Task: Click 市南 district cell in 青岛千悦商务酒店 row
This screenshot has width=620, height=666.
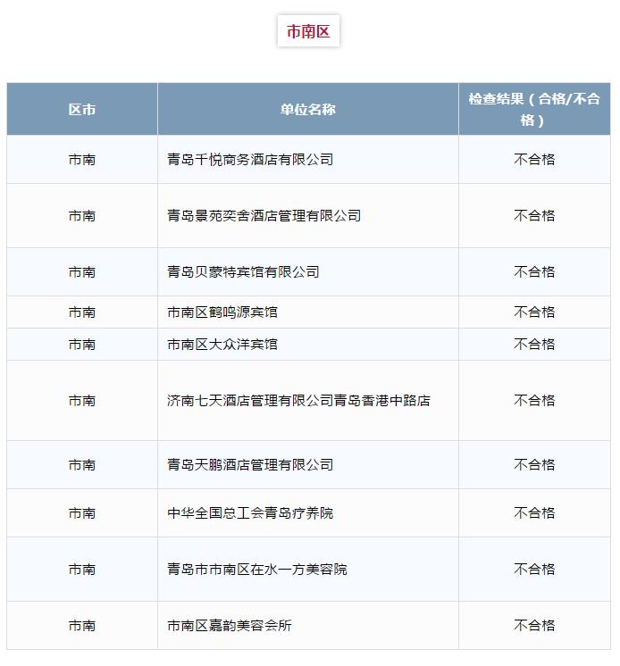Action: tap(82, 159)
